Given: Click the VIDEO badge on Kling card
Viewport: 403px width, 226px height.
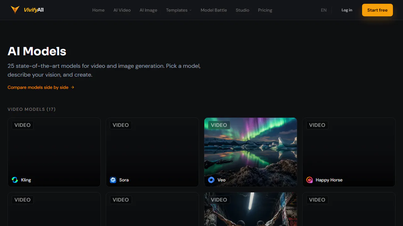Looking at the screenshot, I should 23,125.
